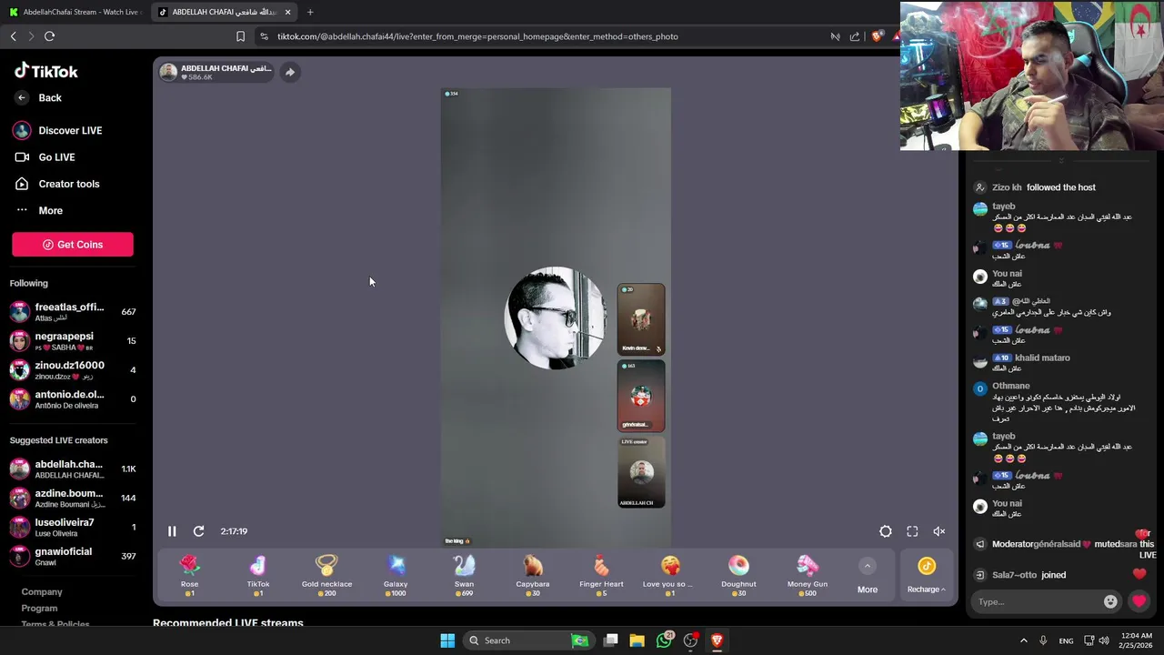Open zinou.dz16000 following channel

(x=73, y=370)
